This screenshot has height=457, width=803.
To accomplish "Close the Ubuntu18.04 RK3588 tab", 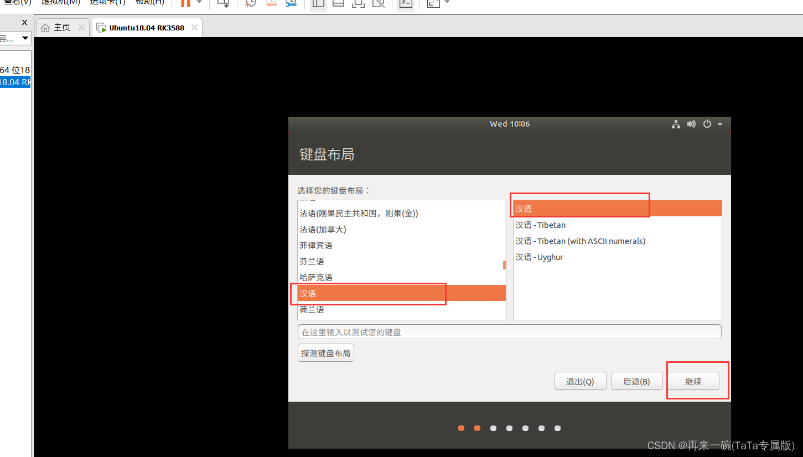I will (x=194, y=28).
